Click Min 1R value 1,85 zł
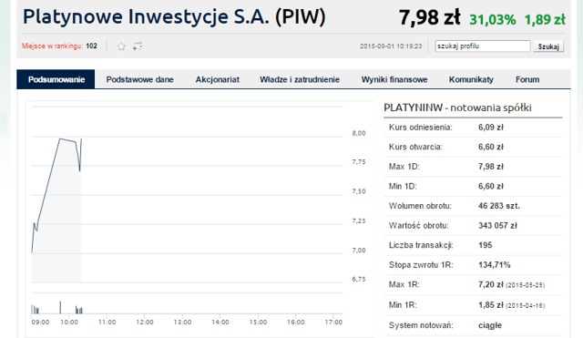Screen dimensions: 583x338 [491, 305]
